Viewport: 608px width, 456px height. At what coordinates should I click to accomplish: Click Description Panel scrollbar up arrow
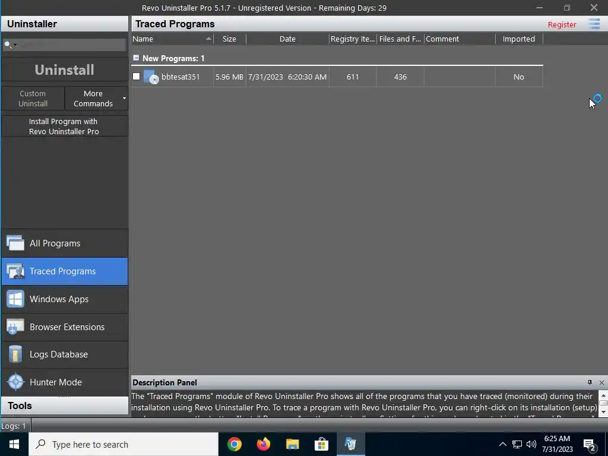point(603,395)
